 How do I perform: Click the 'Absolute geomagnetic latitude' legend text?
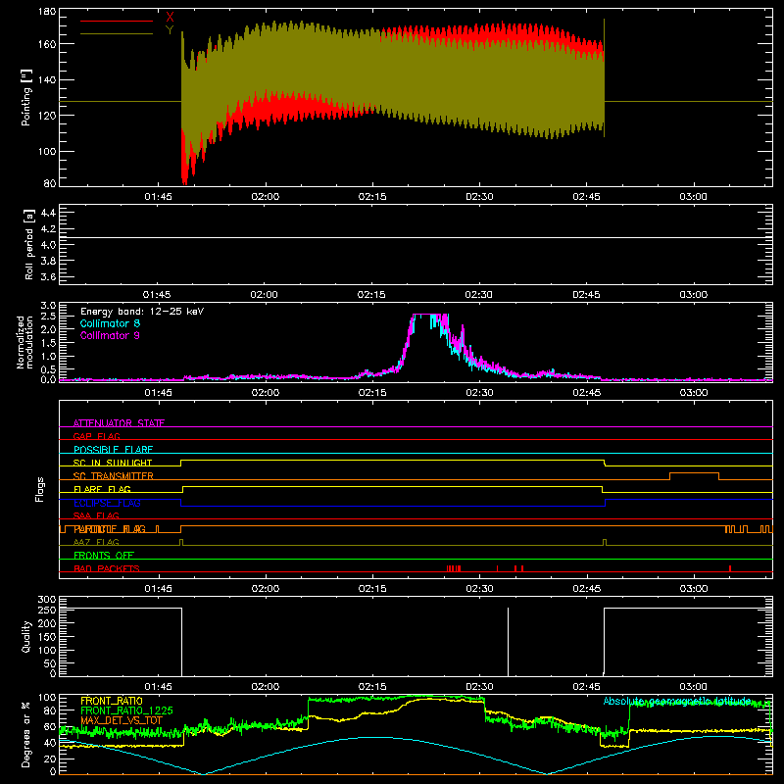[677, 701]
